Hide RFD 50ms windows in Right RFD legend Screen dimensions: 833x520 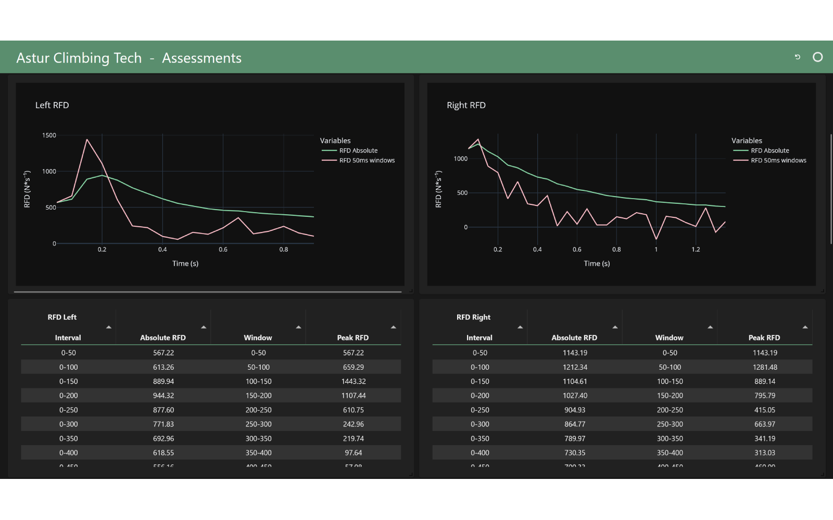pyautogui.click(x=778, y=161)
